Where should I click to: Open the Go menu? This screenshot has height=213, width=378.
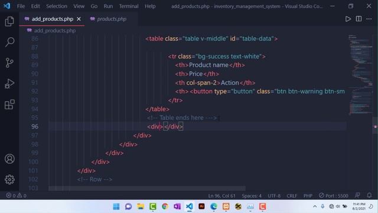coord(94,6)
